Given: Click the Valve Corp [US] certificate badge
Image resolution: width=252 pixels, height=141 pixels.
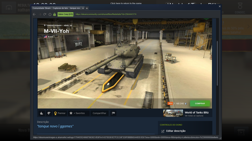Looking at the screenshot, I should point(65,14).
